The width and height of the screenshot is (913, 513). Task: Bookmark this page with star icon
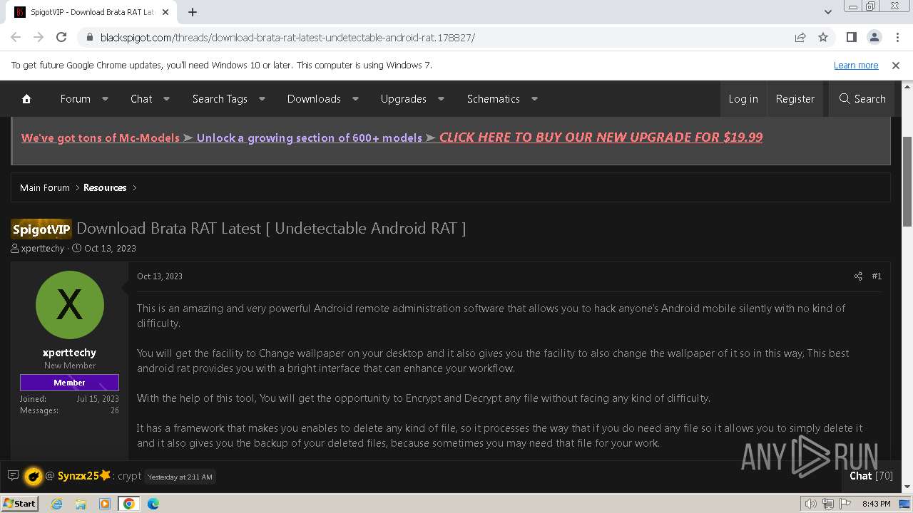pyautogui.click(x=823, y=37)
